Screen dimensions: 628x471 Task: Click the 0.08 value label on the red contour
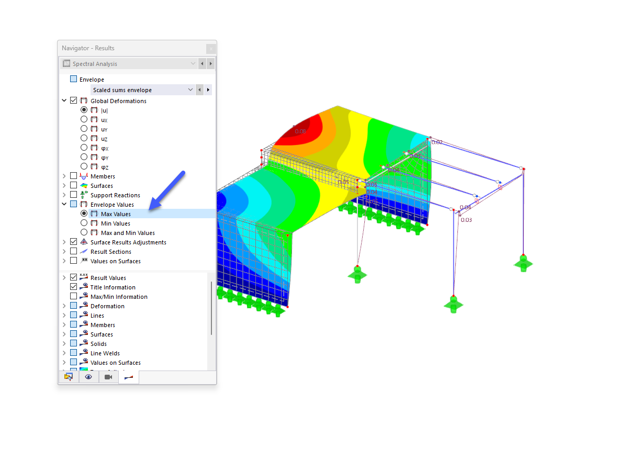pos(300,131)
